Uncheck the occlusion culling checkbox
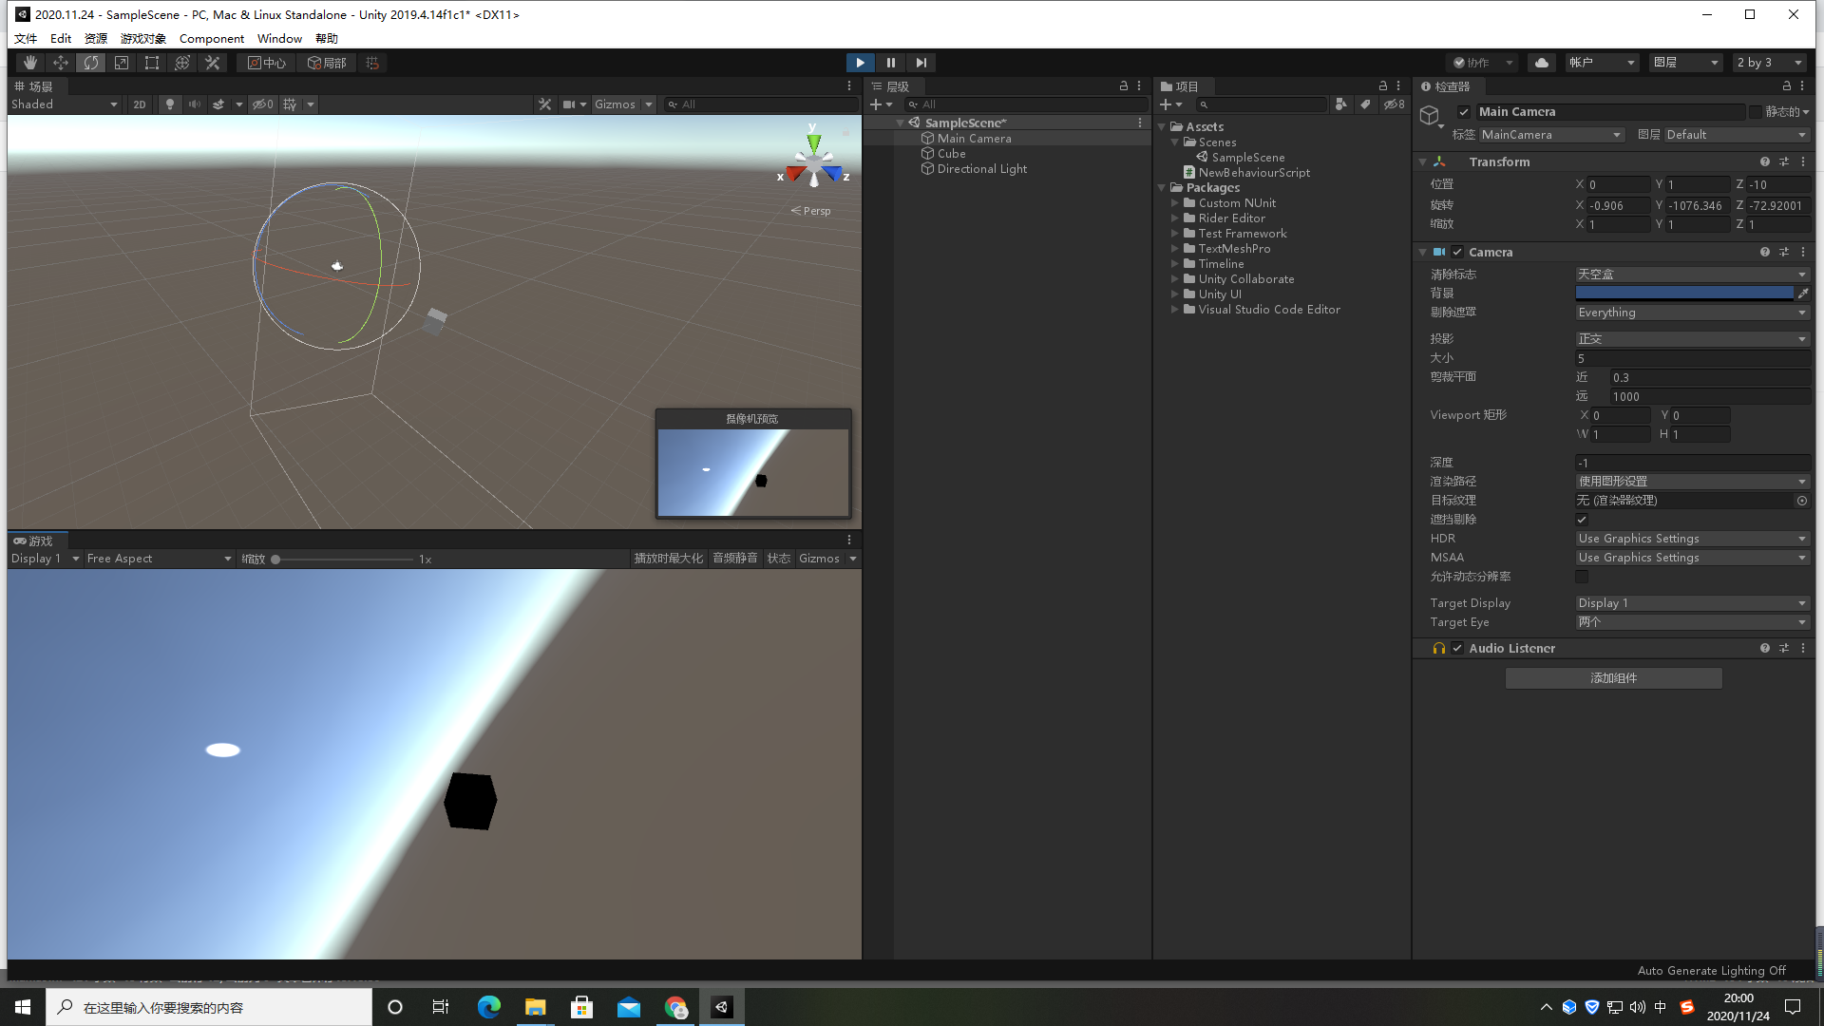Screen dimensions: 1824x1026 (1582, 520)
